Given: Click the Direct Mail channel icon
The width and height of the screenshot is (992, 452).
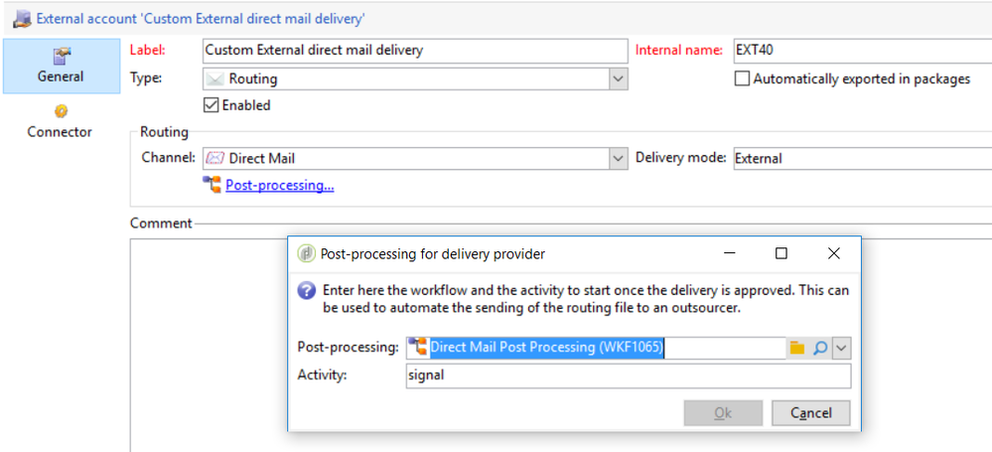Looking at the screenshot, I should [x=213, y=158].
